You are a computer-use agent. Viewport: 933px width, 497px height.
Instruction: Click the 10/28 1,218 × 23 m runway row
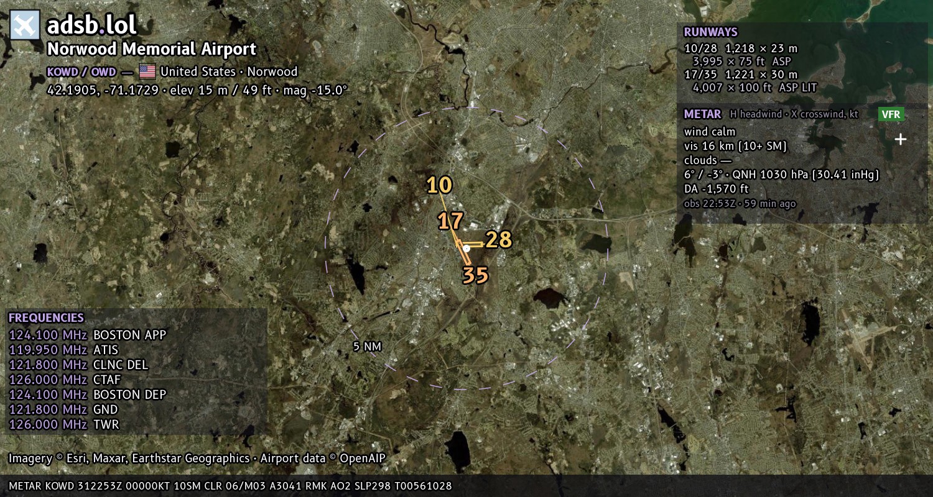[x=740, y=48]
